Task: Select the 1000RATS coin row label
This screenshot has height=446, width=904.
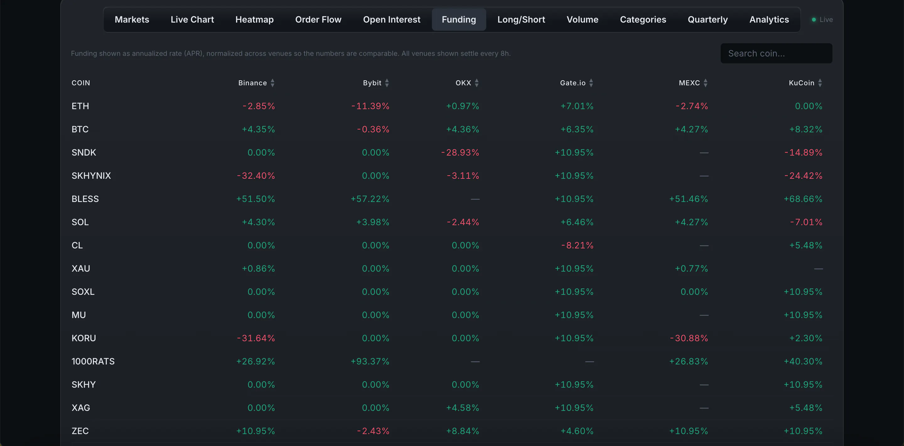Action: [x=93, y=361]
